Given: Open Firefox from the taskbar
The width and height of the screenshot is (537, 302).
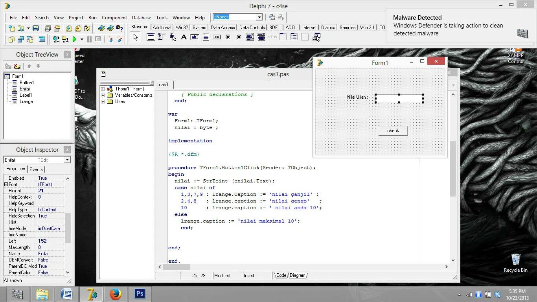Looking at the screenshot, I should 116,294.
